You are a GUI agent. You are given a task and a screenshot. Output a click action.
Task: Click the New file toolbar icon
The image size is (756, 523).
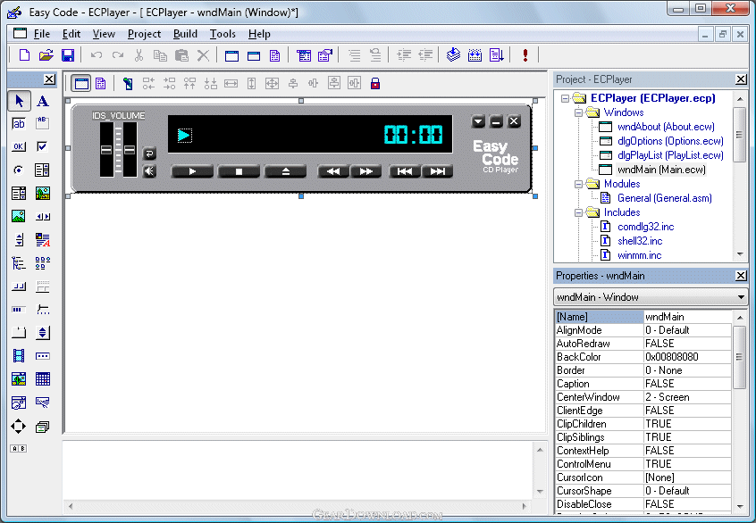[x=24, y=55]
